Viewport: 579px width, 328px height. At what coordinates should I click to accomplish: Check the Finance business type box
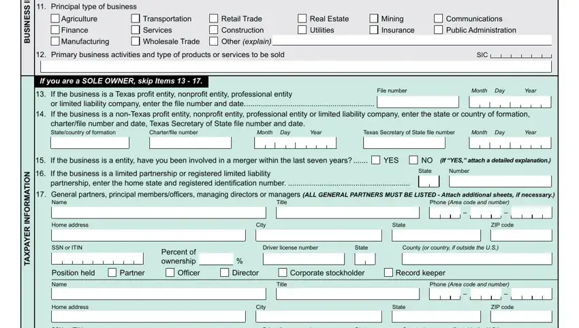(55, 30)
